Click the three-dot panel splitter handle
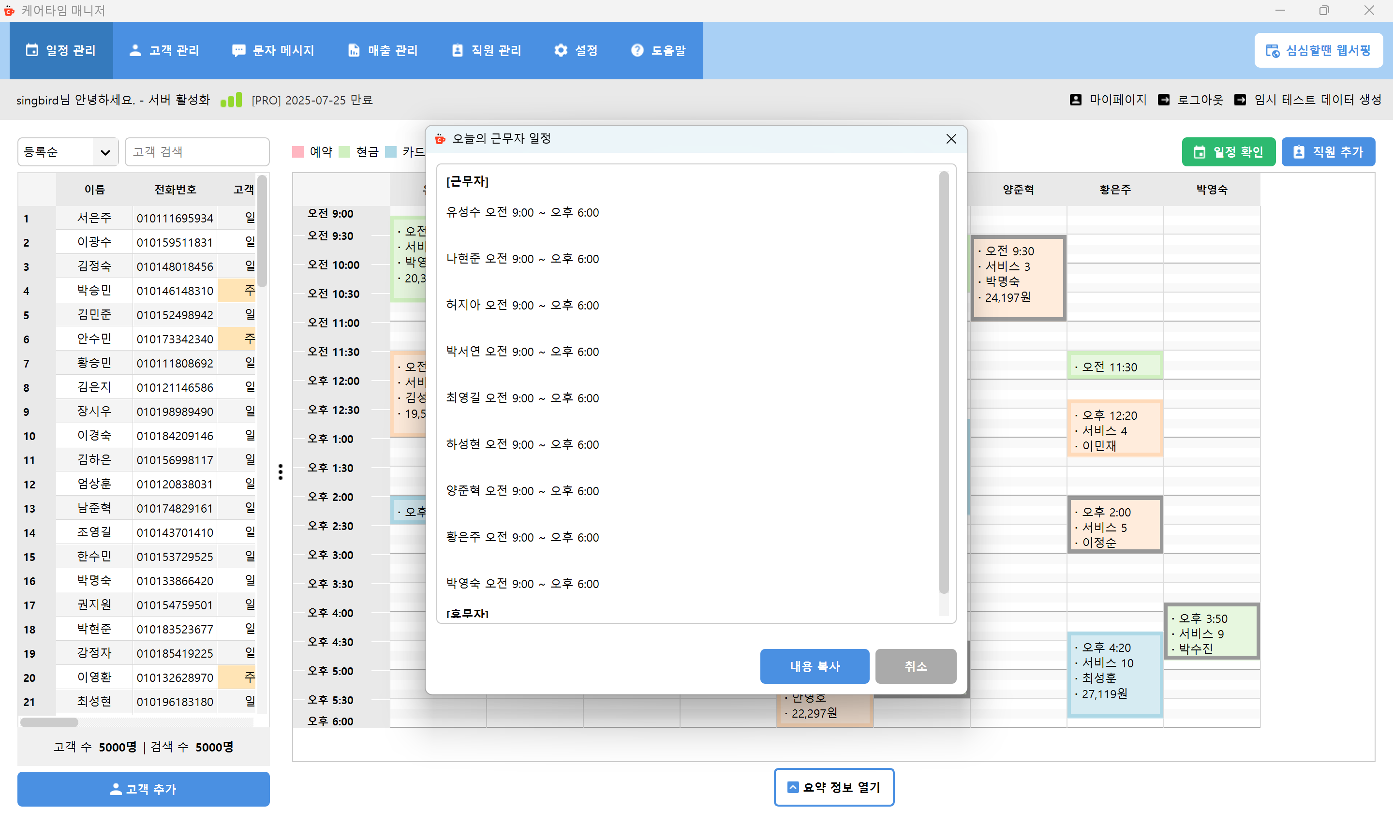This screenshot has width=1393, height=824. pos(281,472)
